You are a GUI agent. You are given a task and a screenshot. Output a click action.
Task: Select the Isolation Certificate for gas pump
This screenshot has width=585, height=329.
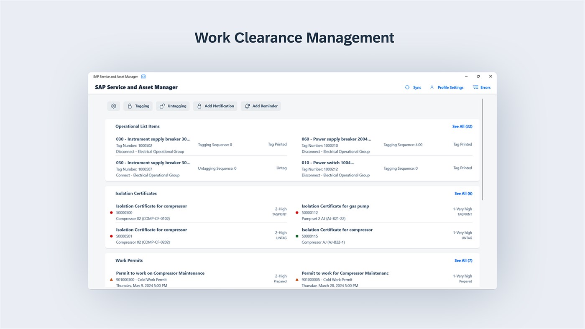click(335, 206)
